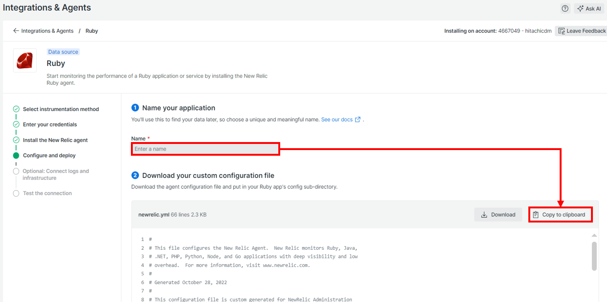Click the Ruby gem logo thumbnail
Image resolution: width=607 pixels, height=302 pixels.
[x=25, y=60]
